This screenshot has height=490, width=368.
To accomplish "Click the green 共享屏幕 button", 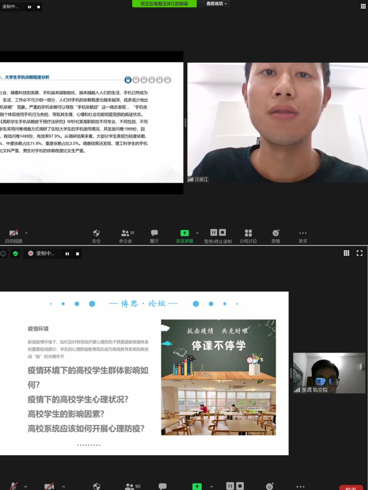I will click(x=184, y=236).
